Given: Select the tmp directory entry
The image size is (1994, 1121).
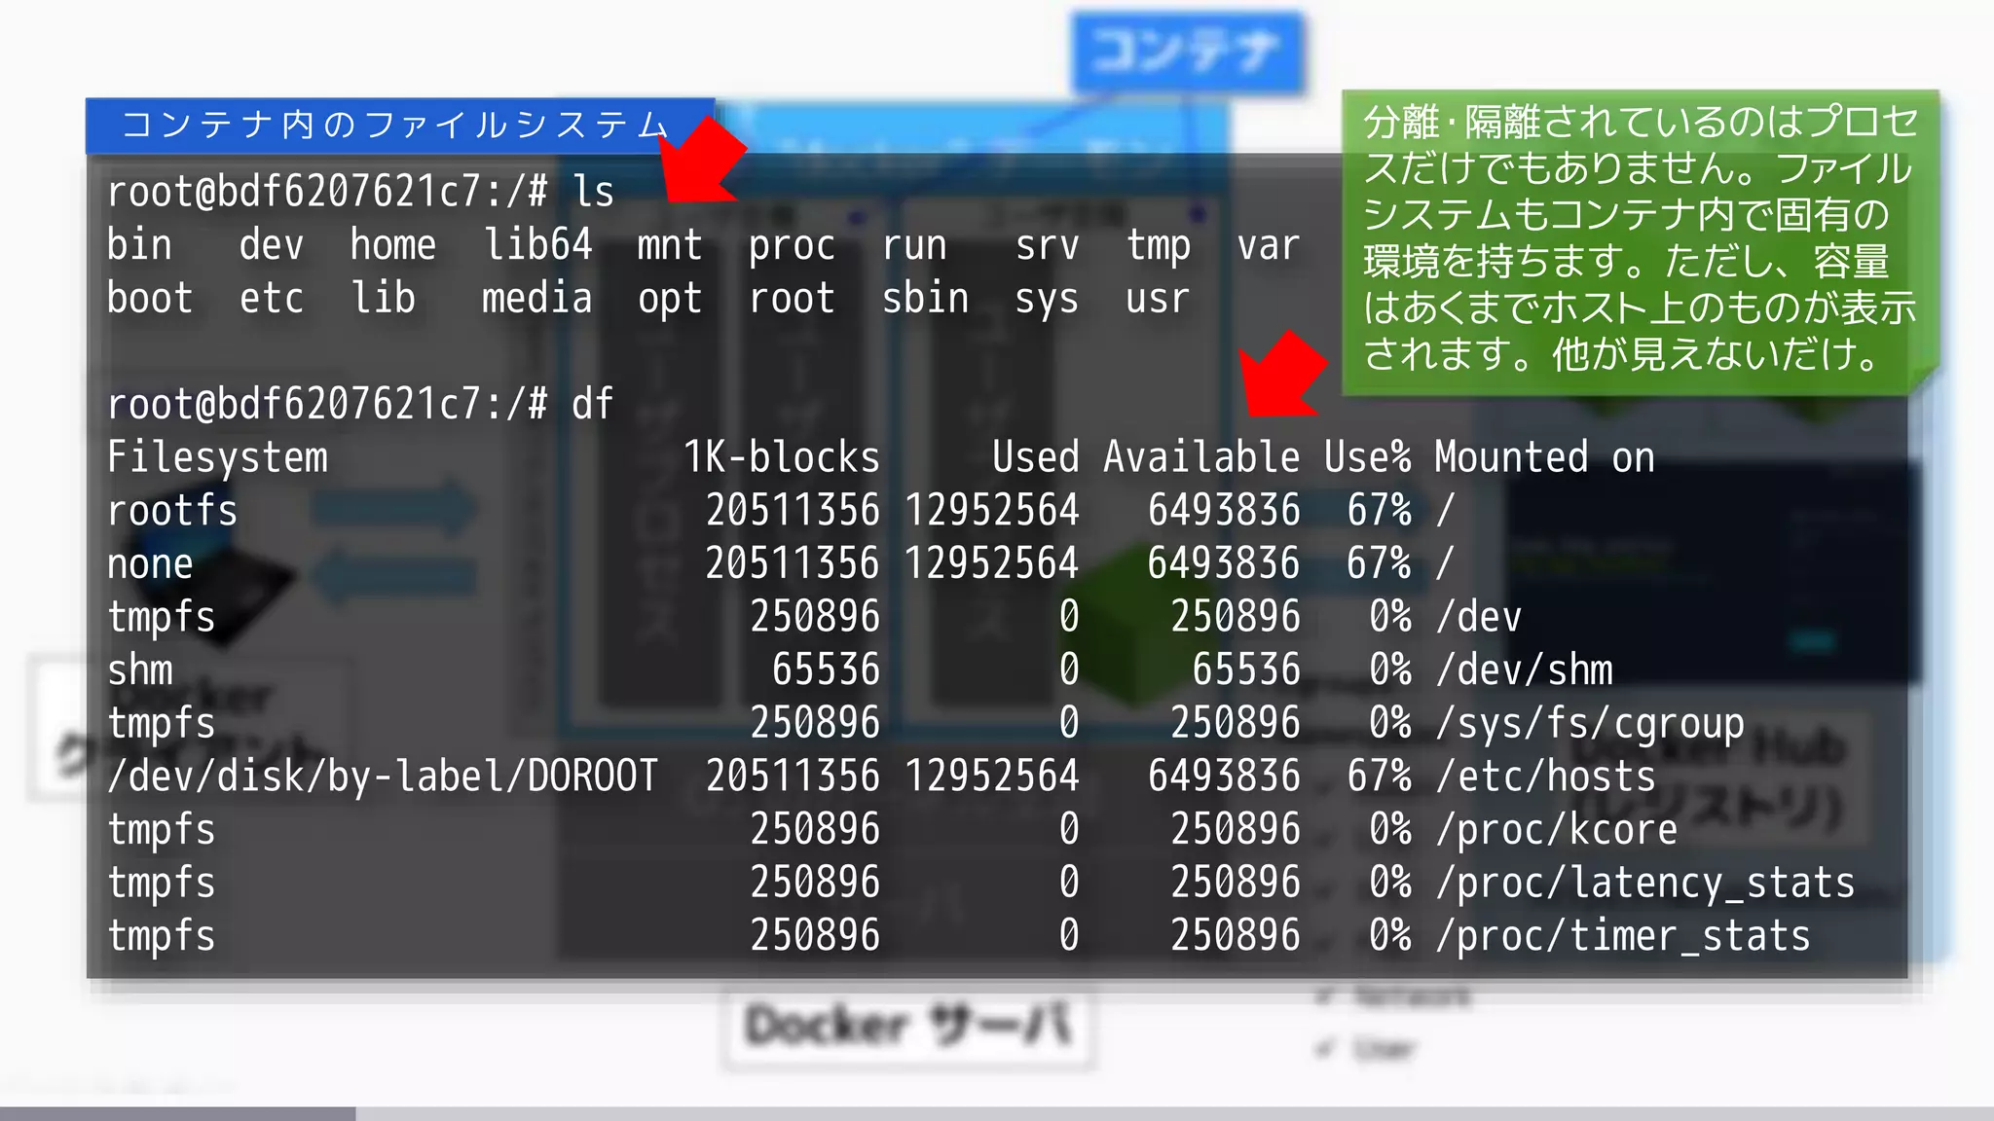Looking at the screenshot, I should coord(1158,246).
